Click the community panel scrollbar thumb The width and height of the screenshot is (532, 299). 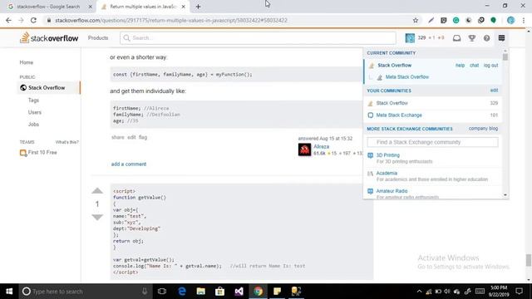click(505, 57)
